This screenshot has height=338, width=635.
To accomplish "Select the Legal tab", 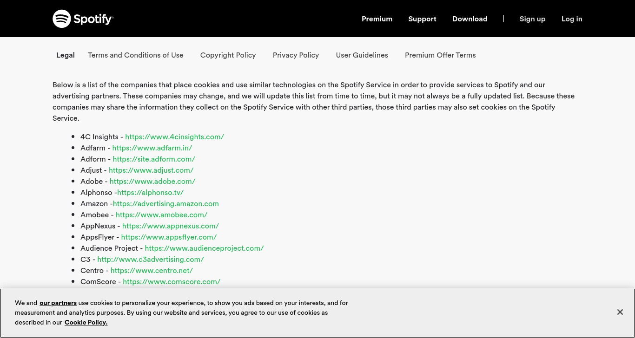I will (66, 55).
